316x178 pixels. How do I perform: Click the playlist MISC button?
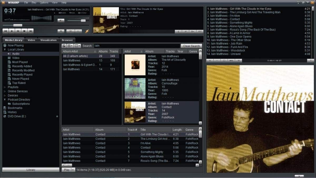(x=231, y=60)
